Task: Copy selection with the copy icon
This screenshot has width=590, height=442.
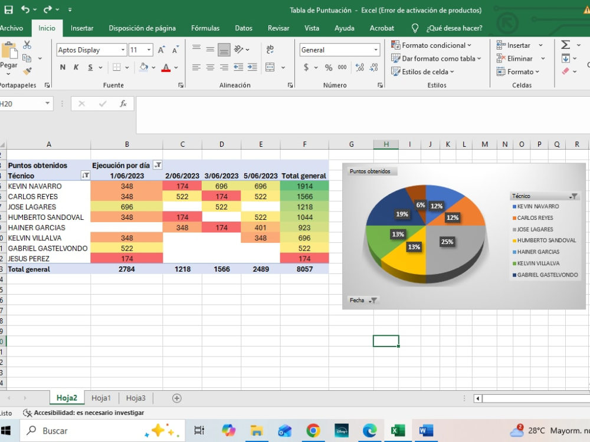Action: click(27, 58)
